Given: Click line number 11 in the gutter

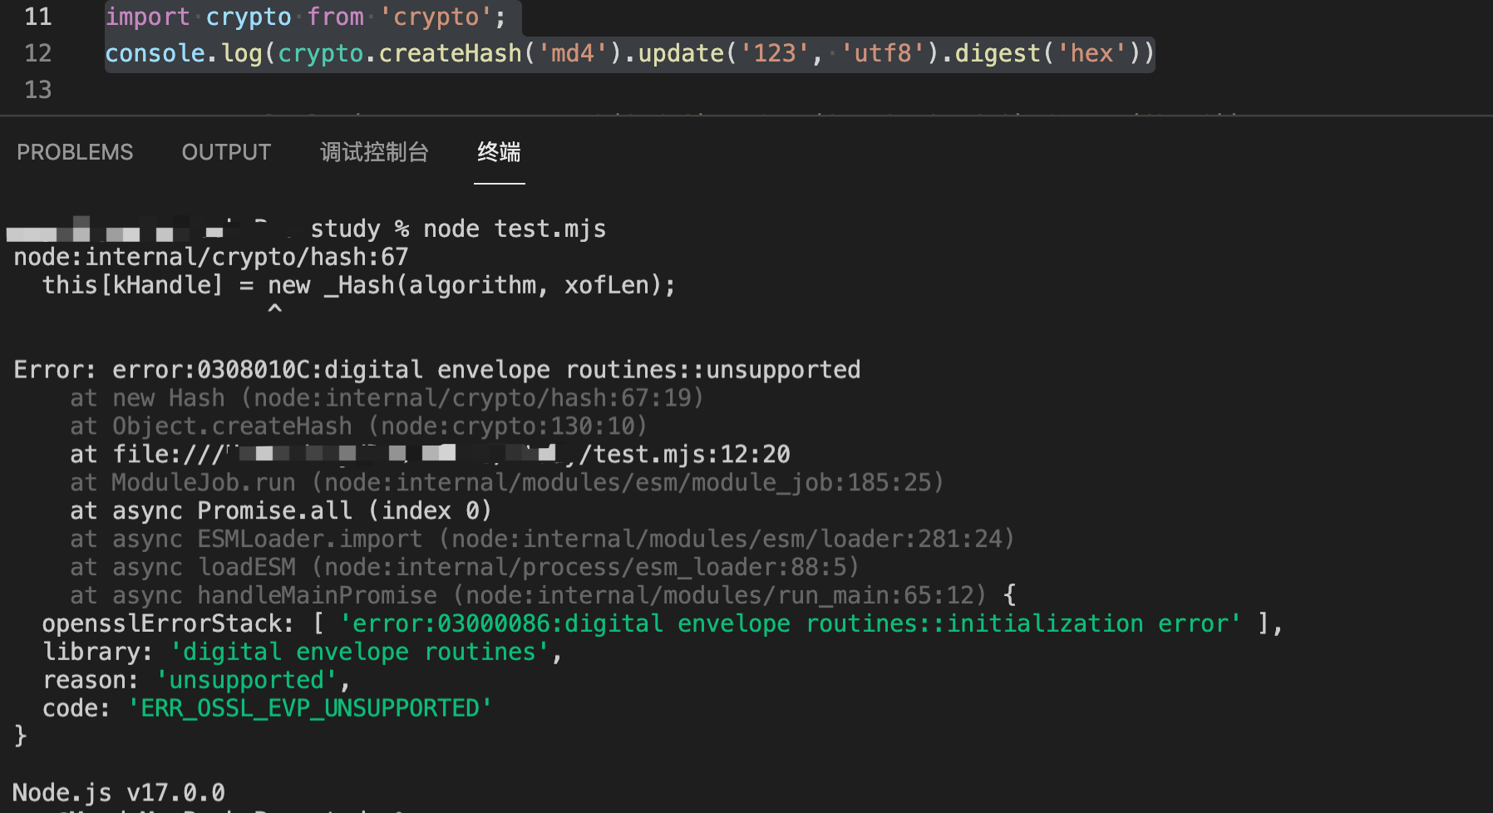Looking at the screenshot, I should pyautogui.click(x=38, y=17).
